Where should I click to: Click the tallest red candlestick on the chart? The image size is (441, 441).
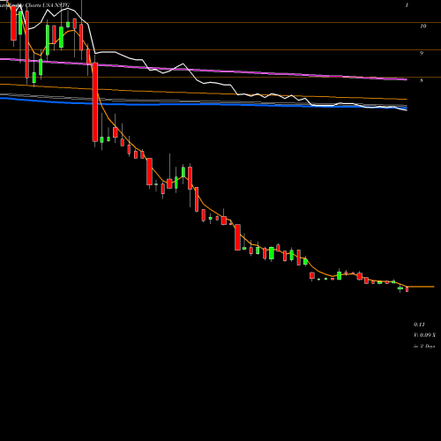coord(95,102)
